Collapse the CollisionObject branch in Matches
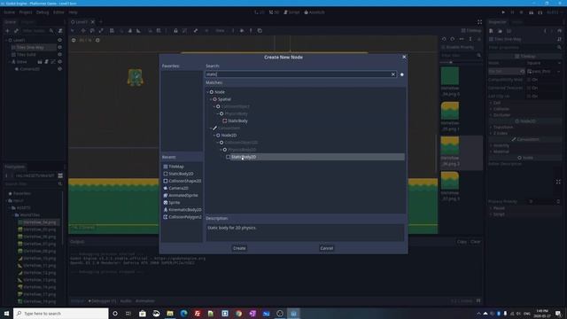This screenshot has width=567, height=319. coord(214,106)
